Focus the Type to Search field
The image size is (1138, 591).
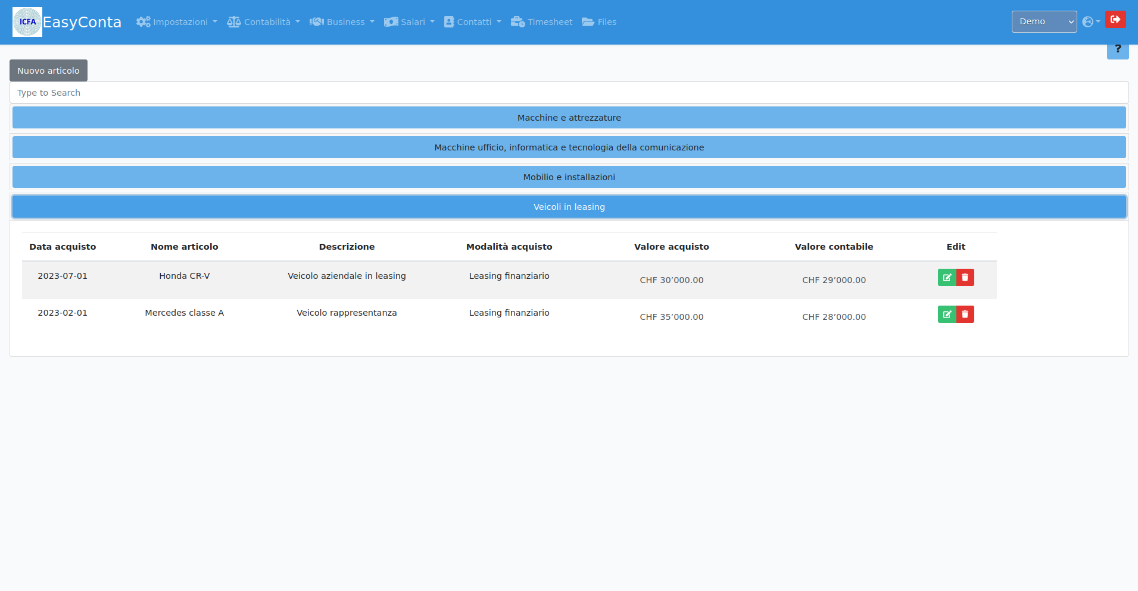(x=569, y=93)
